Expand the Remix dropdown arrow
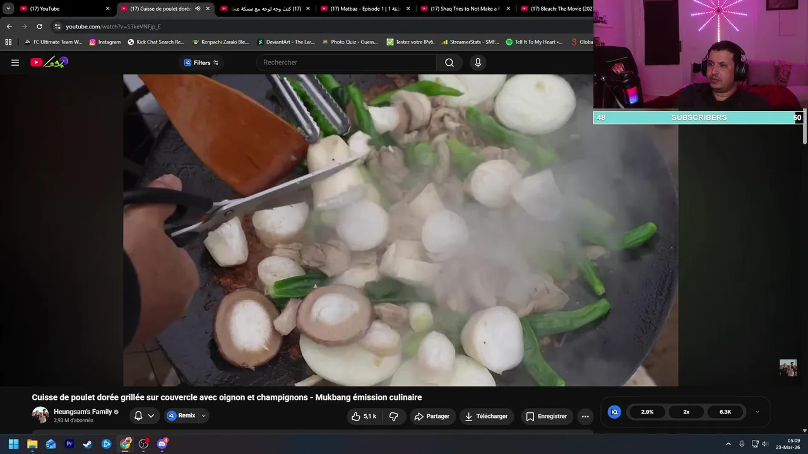Viewport: 808px width, 454px height. [203, 416]
